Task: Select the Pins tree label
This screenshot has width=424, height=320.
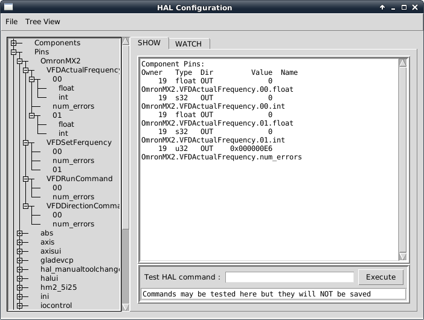Action: tap(42, 52)
